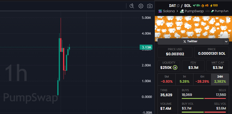Click the tall red candle with 5.00M wick

[x=61, y=44]
